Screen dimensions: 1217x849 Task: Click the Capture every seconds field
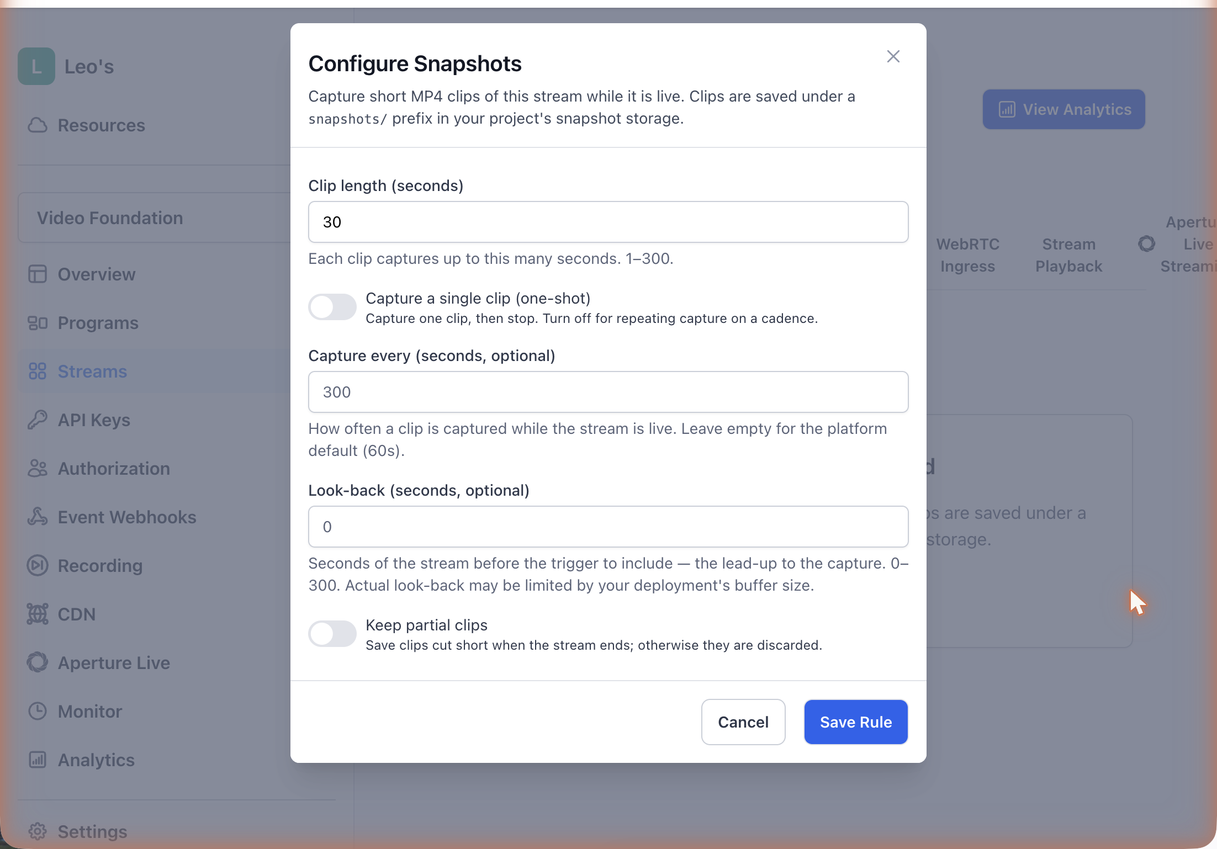click(608, 392)
